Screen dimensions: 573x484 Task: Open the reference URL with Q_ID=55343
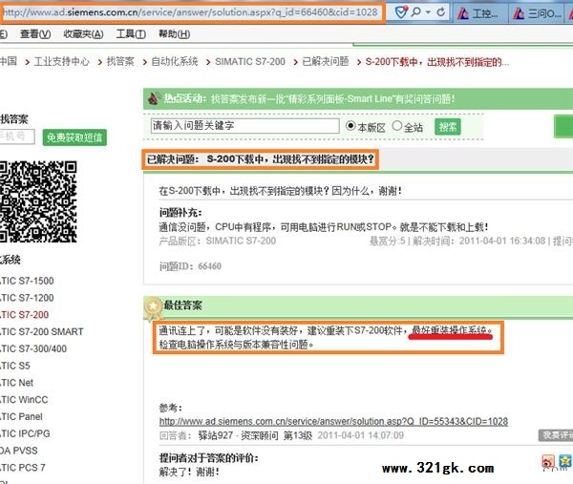[x=333, y=421]
